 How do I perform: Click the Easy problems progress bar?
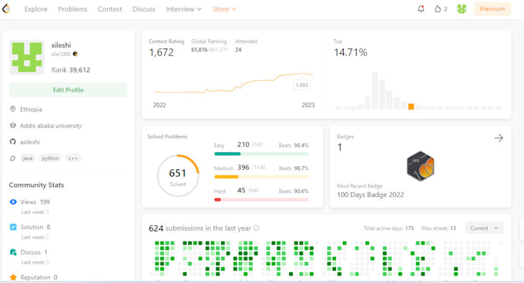(x=261, y=154)
